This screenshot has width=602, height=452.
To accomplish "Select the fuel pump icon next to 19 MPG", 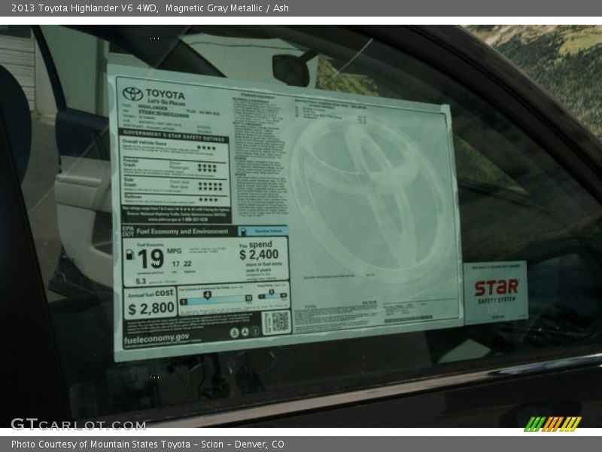I will coord(129,253).
